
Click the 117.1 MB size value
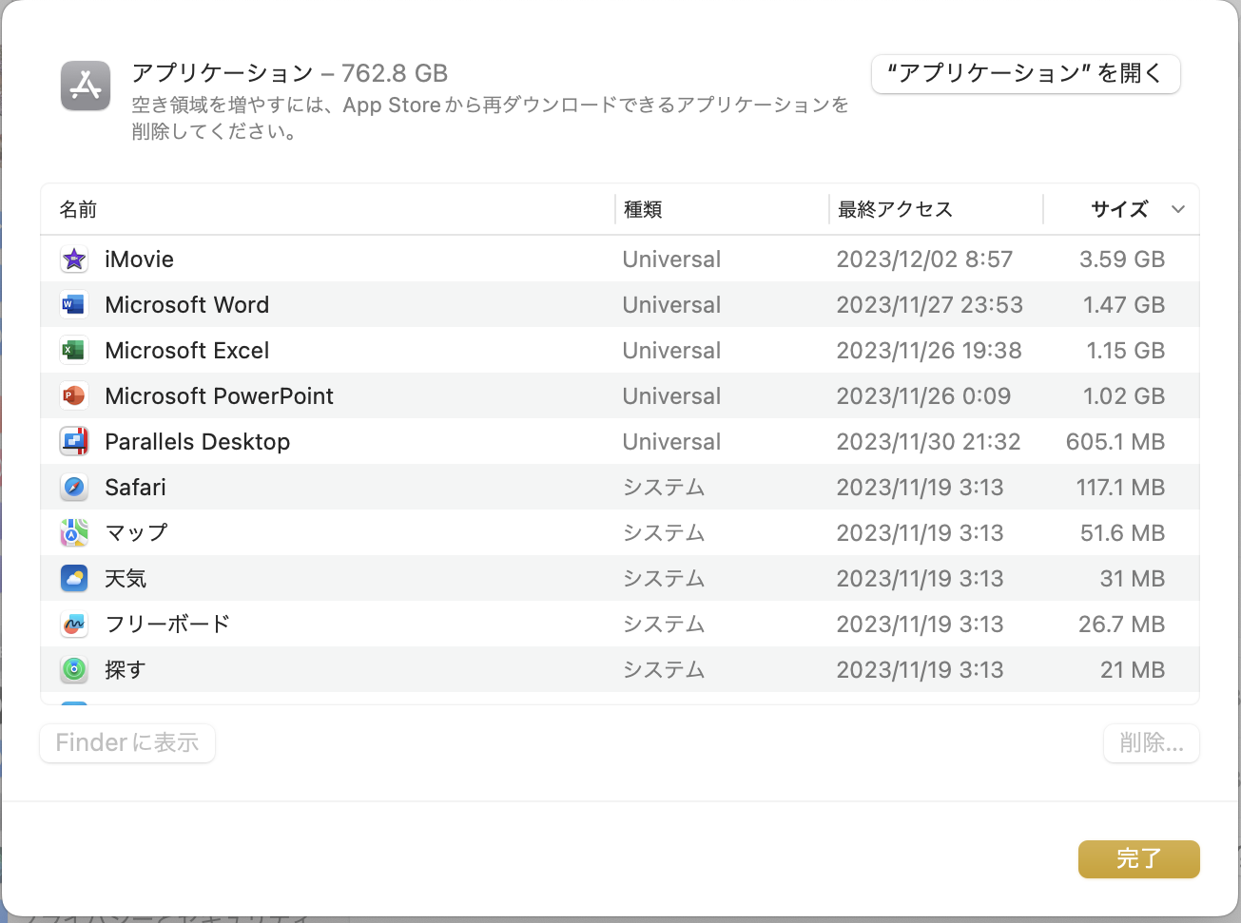pyautogui.click(x=1121, y=487)
